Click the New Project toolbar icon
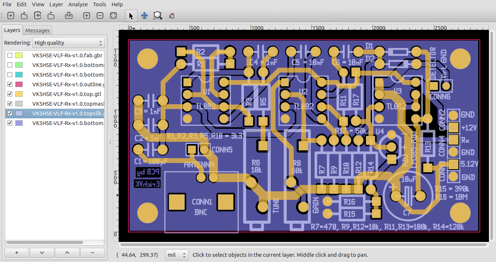Image resolution: width=496 pixels, height=262 pixels. coord(11,16)
